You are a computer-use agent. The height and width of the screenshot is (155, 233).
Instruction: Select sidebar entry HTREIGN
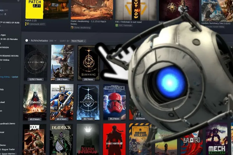click(x=4, y=47)
